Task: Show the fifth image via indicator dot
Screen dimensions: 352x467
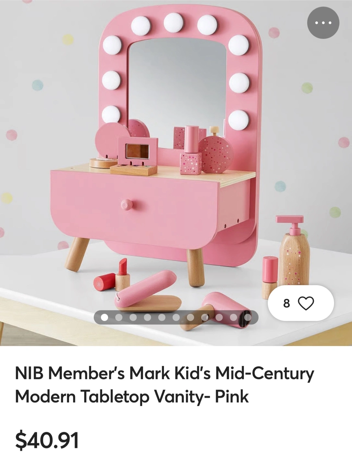Action: (x=162, y=317)
